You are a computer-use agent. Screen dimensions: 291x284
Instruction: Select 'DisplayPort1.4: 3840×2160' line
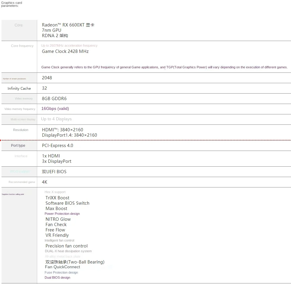pos(69,135)
